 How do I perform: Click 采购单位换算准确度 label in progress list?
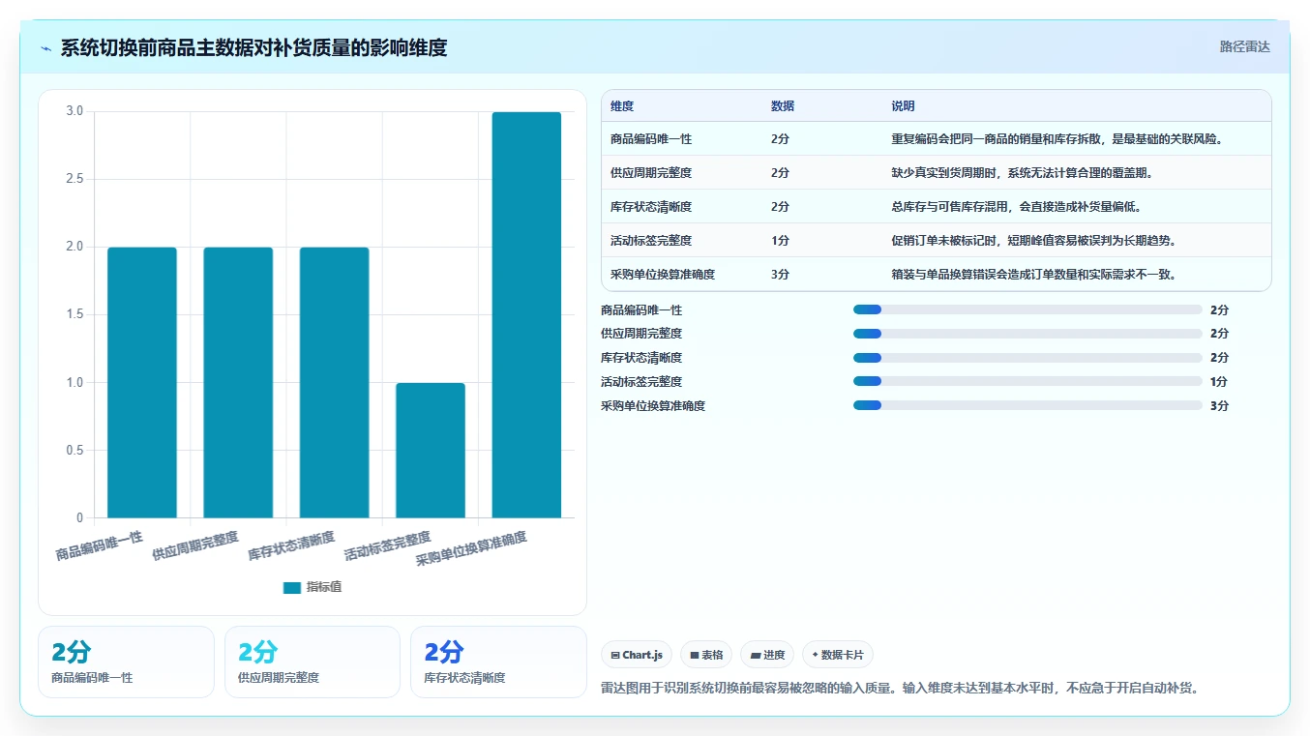click(x=653, y=406)
